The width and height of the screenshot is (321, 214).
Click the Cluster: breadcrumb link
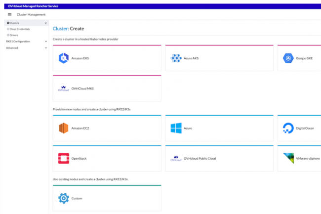(61, 29)
